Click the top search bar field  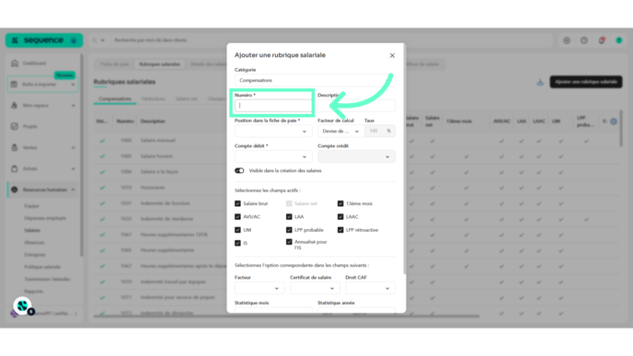coord(331,40)
